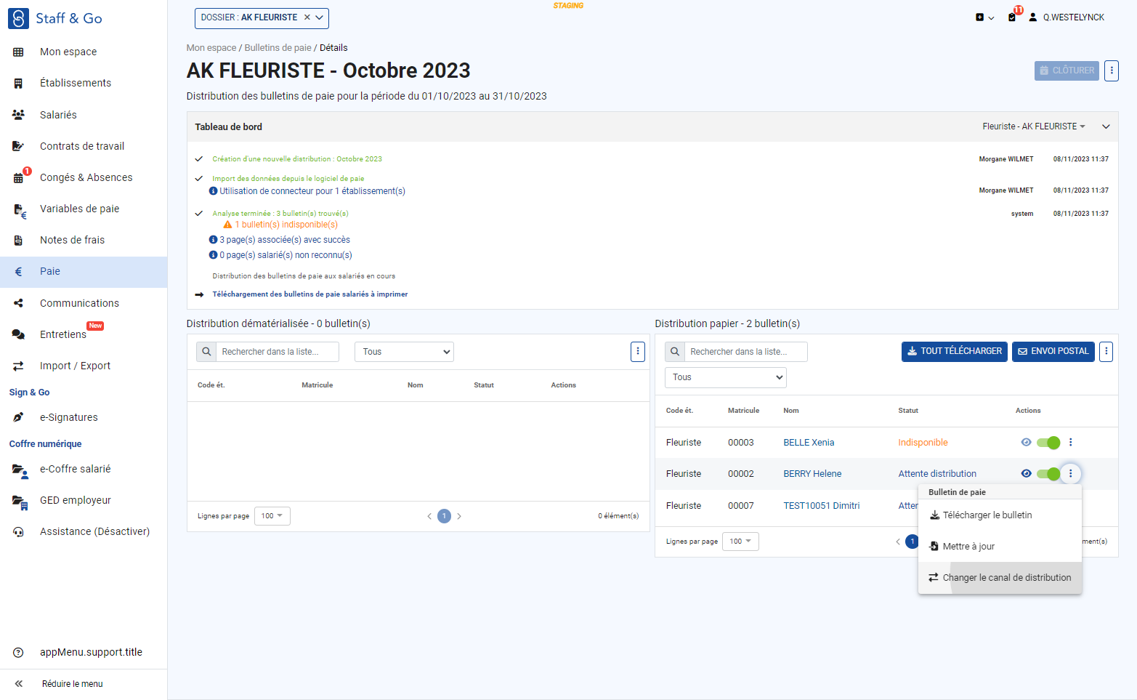Viewport: 1137px width, 700px height.
Task: Select Télécharger le bulletin menu entry
Action: click(1000, 515)
